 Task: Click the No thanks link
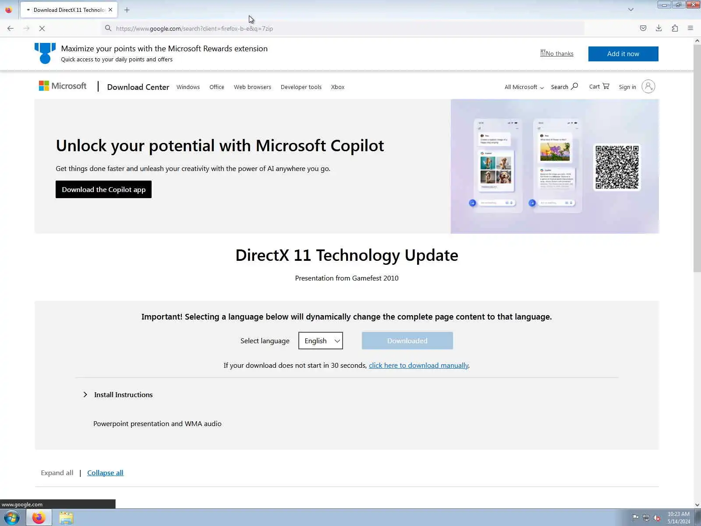(x=557, y=53)
